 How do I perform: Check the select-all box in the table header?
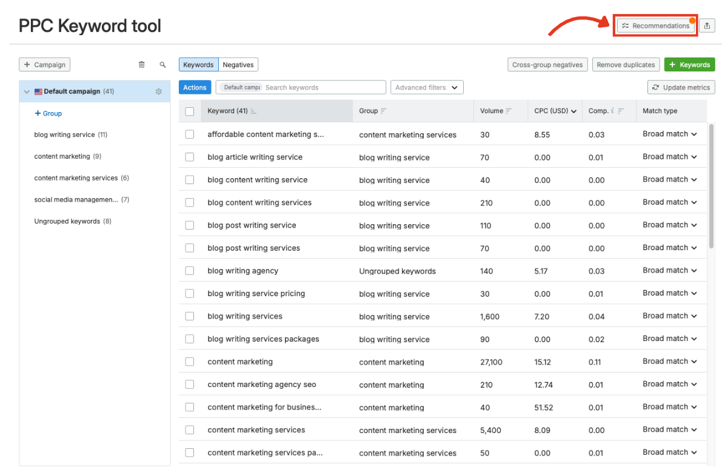tap(190, 111)
